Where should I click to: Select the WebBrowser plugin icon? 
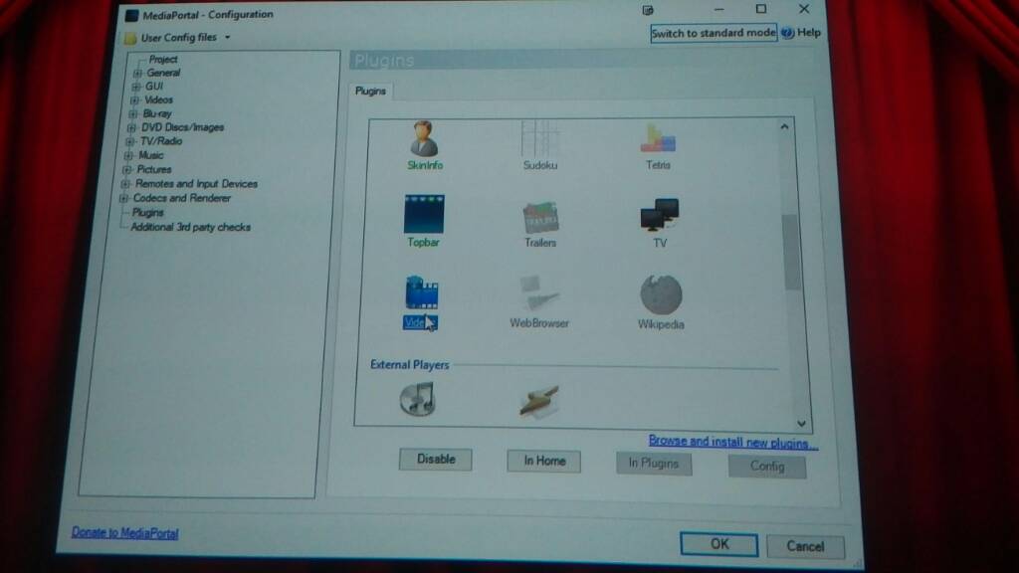(538, 293)
